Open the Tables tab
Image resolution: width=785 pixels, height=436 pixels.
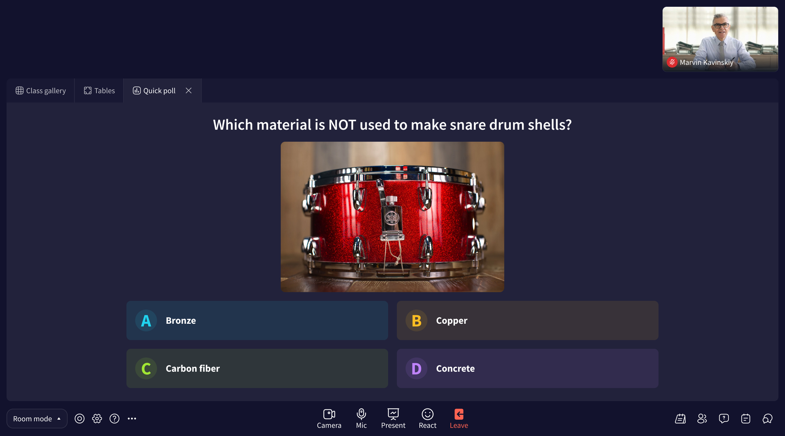99,90
